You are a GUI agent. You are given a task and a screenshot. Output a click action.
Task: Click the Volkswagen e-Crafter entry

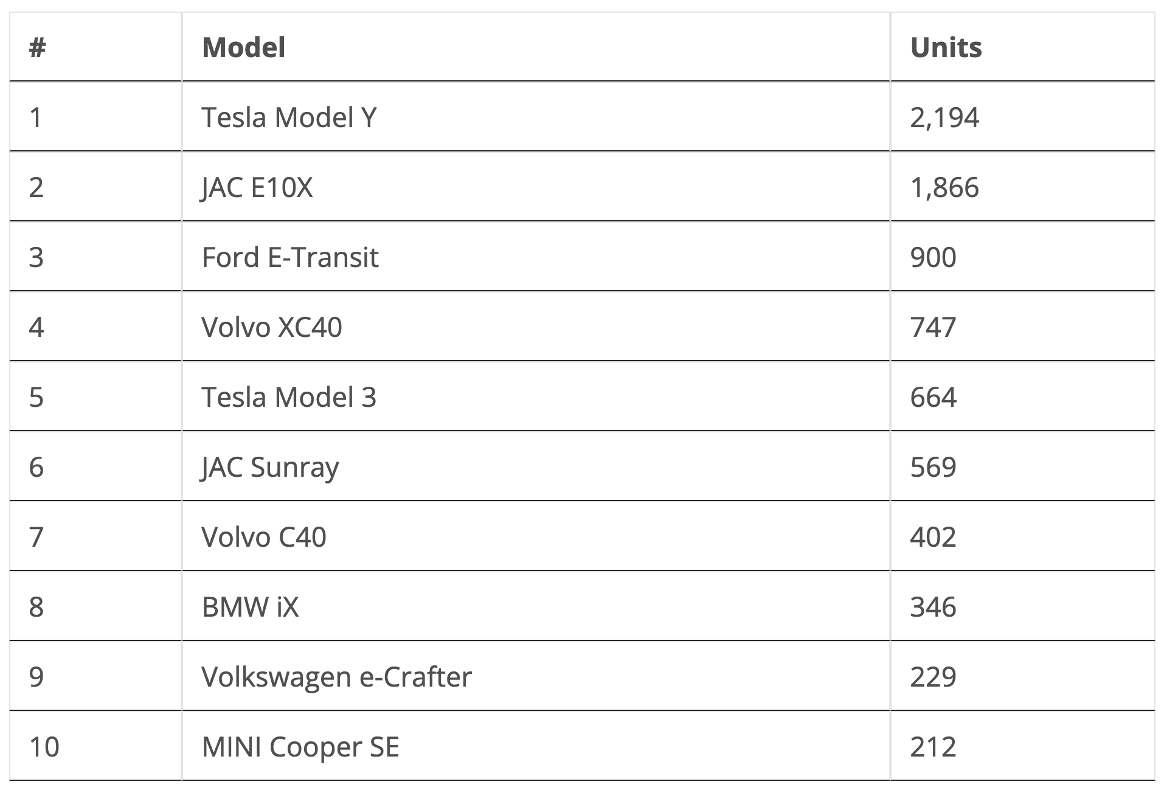pos(336,677)
